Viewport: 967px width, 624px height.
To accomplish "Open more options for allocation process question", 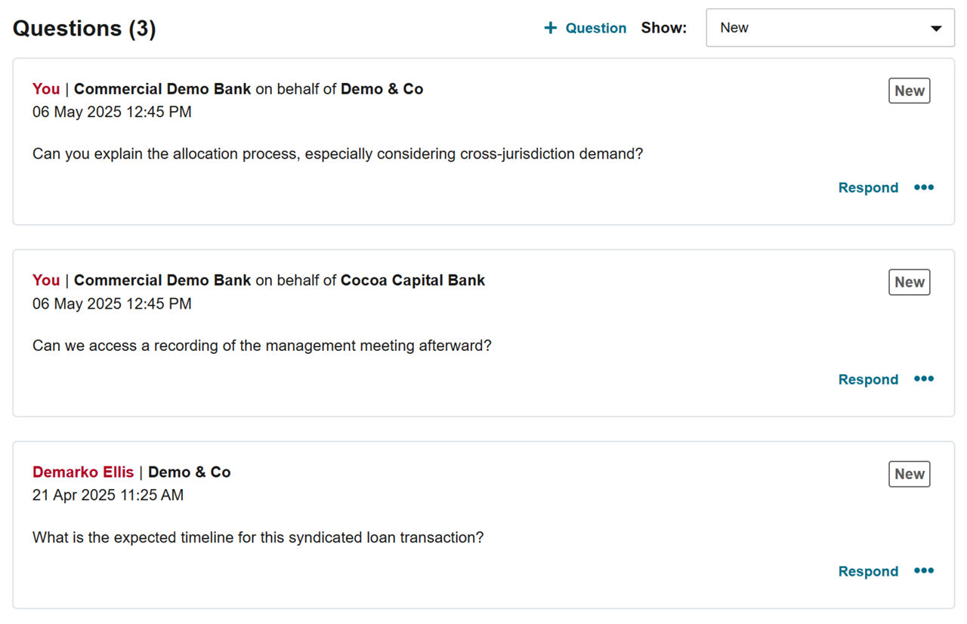I will [x=924, y=187].
